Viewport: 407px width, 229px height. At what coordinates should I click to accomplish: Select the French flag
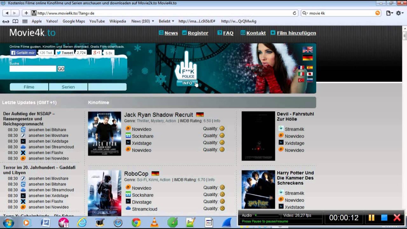point(301,67)
